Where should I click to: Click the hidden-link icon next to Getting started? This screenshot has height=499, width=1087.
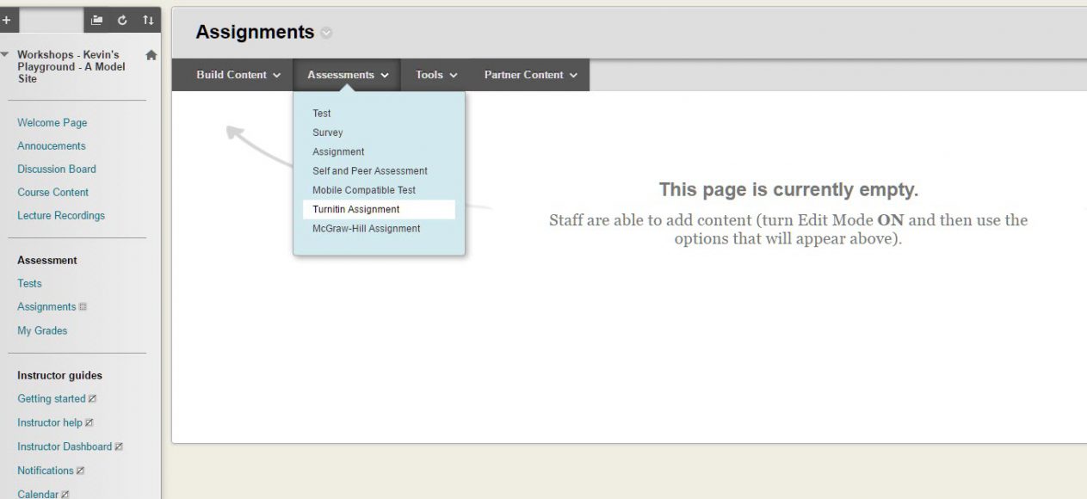[x=93, y=399]
